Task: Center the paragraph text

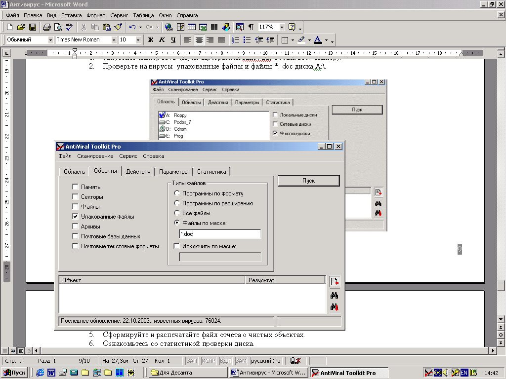Action: tap(199, 40)
